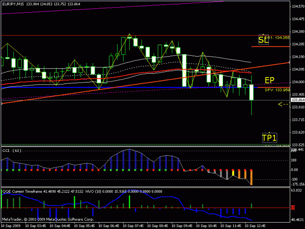Screen dimensions: 305x229
Task: Click the 10 Sep 03:45 time axis label
Action: click(x=36, y=226)
